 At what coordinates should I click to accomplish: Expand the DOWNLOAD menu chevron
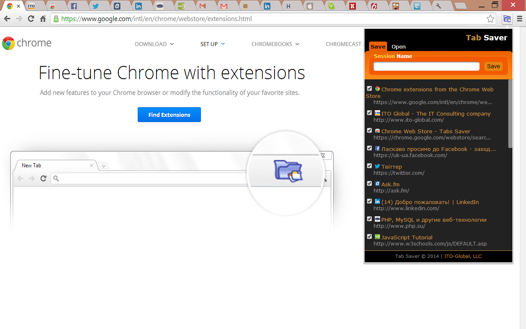(x=172, y=44)
